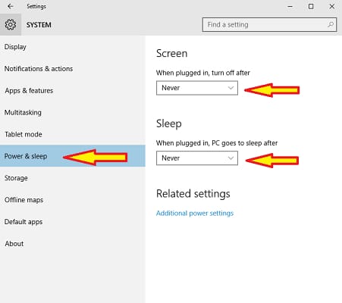Select the Power & sleep item
The height and width of the screenshot is (303, 342).
click(73, 156)
